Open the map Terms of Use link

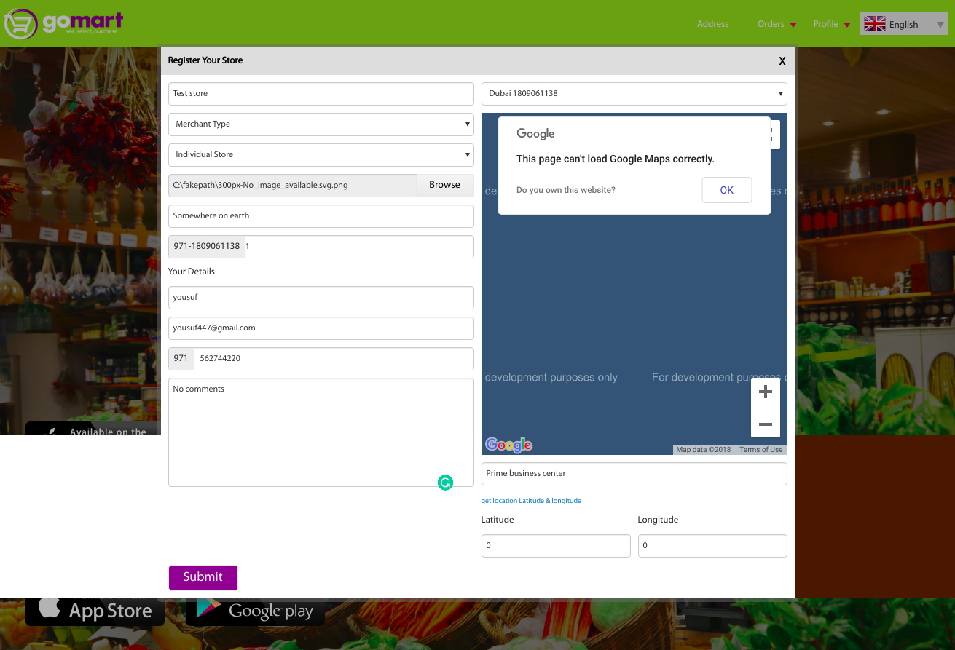pos(761,450)
